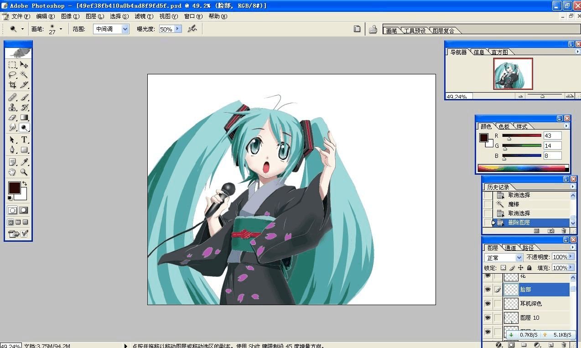The height and width of the screenshot is (348, 581).
Task: Open the layer fill slider arrow
Action: tap(571, 268)
